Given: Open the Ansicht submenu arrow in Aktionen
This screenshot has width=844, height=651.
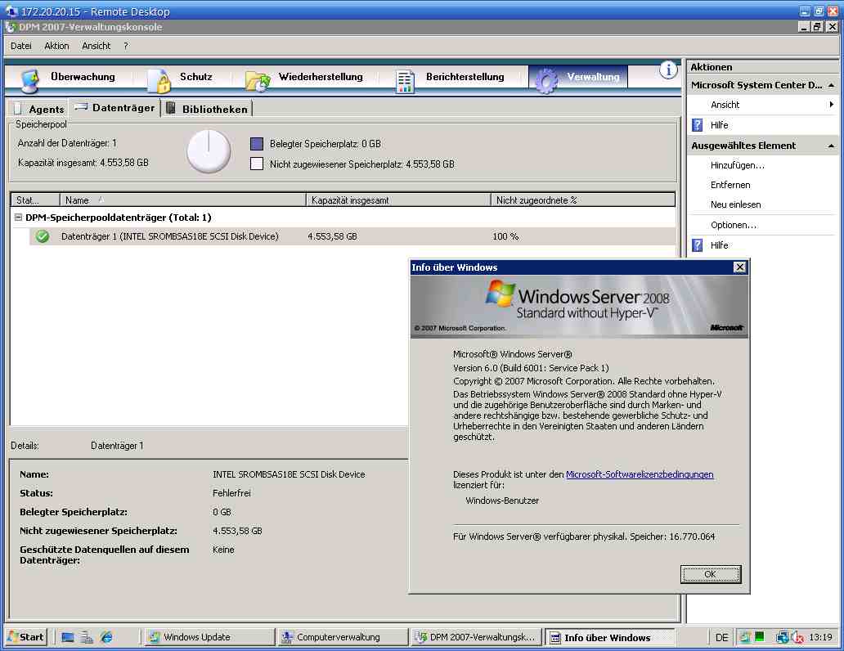Looking at the screenshot, I should (833, 104).
